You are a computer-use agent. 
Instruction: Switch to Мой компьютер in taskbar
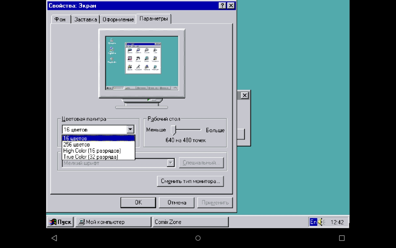(113, 222)
